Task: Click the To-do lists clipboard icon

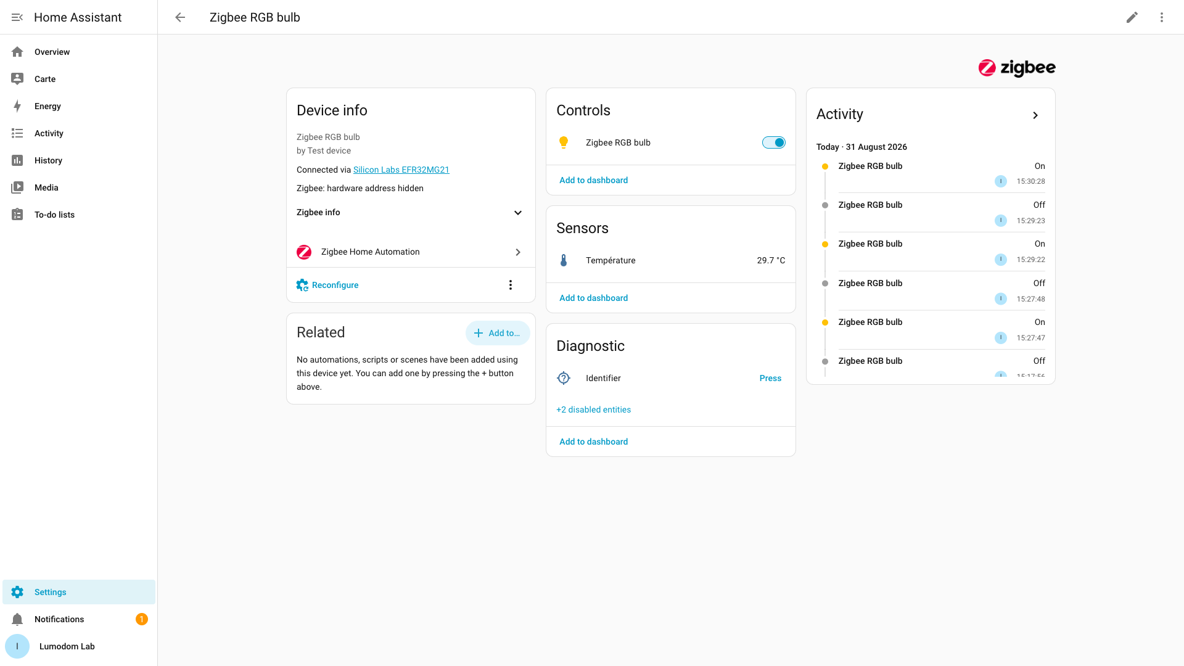Action: 17,215
